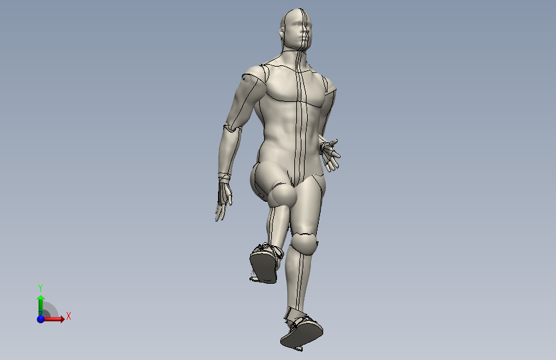Select the knee joint sphere of the standing leg
The height and width of the screenshot is (360, 556).
(x=304, y=244)
